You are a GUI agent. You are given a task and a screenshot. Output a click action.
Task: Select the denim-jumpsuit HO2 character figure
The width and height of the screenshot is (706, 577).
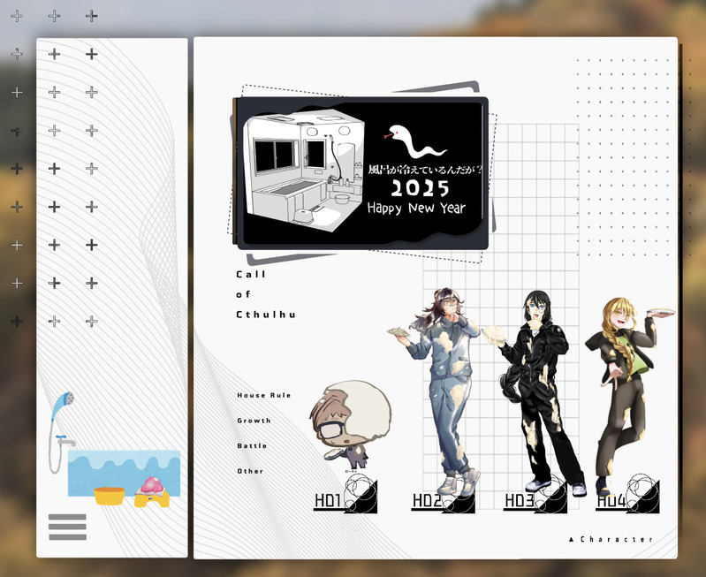(x=436, y=391)
